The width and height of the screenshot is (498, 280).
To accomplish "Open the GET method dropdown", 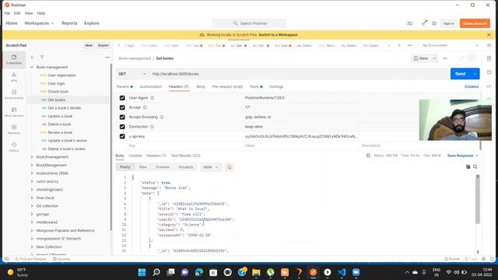I will [x=132, y=74].
